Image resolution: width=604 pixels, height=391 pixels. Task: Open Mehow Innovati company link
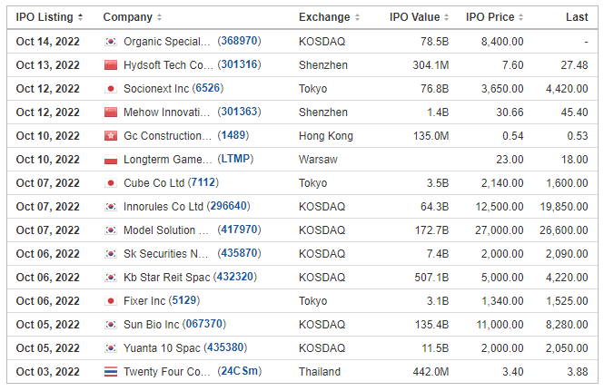click(166, 112)
